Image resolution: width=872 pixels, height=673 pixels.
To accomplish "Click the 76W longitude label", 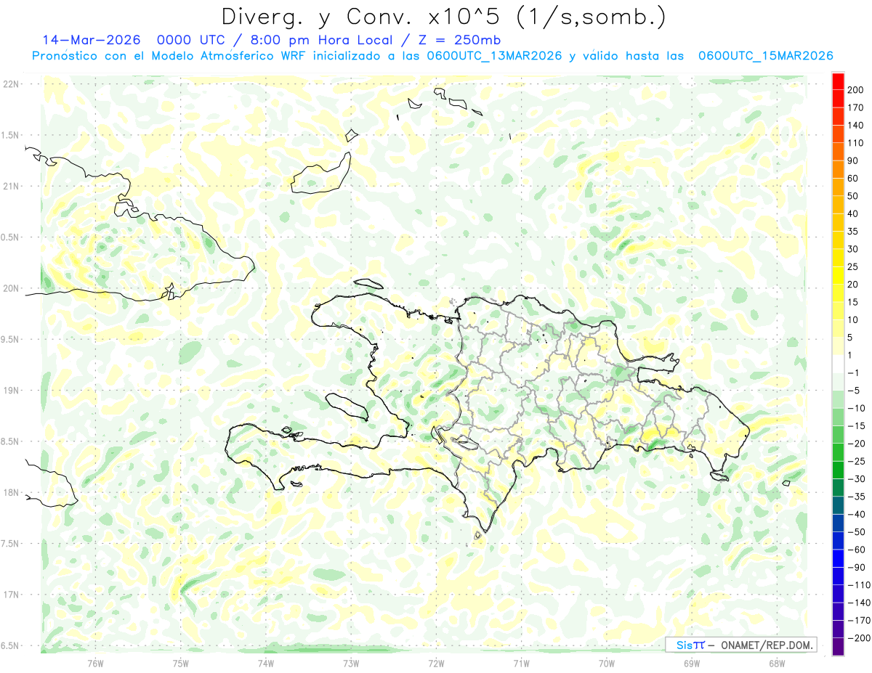I will (x=95, y=662).
